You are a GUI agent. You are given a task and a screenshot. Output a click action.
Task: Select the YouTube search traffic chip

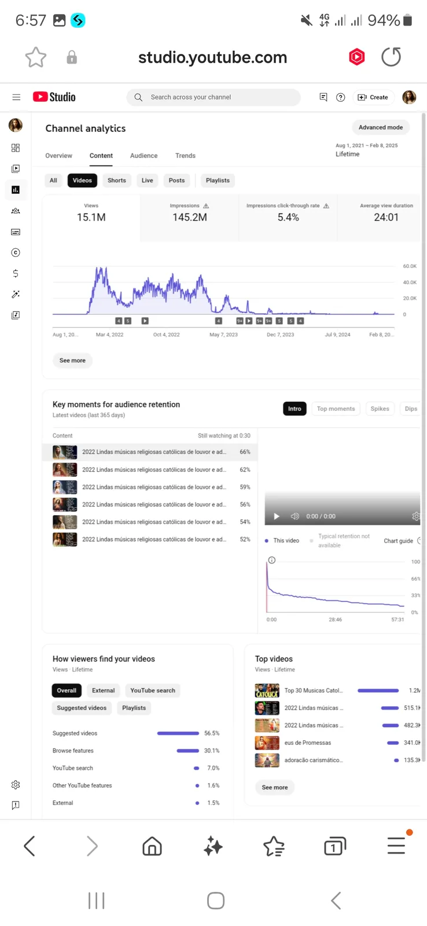click(x=153, y=690)
